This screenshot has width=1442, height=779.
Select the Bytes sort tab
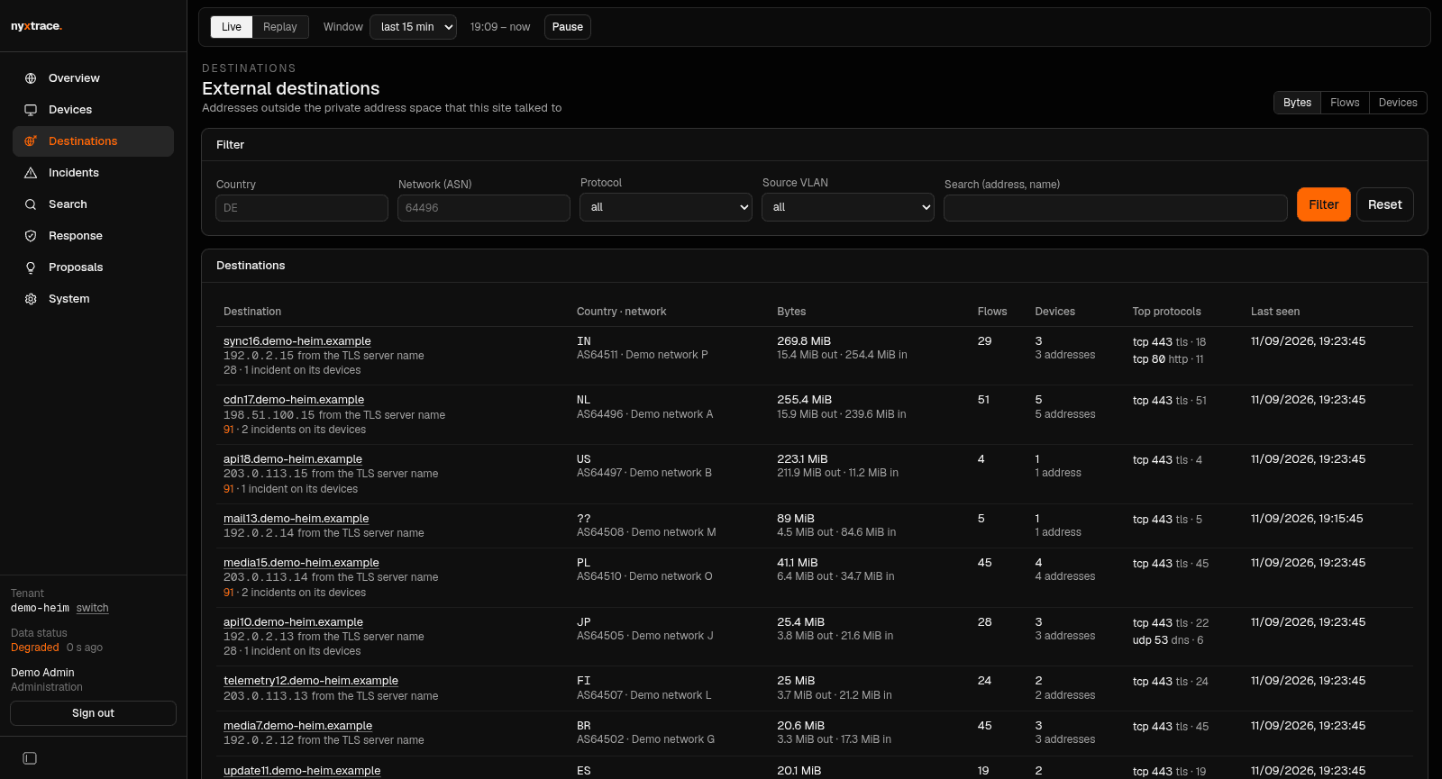pos(1298,103)
